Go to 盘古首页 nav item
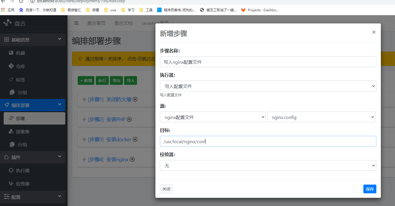 click(x=96, y=23)
